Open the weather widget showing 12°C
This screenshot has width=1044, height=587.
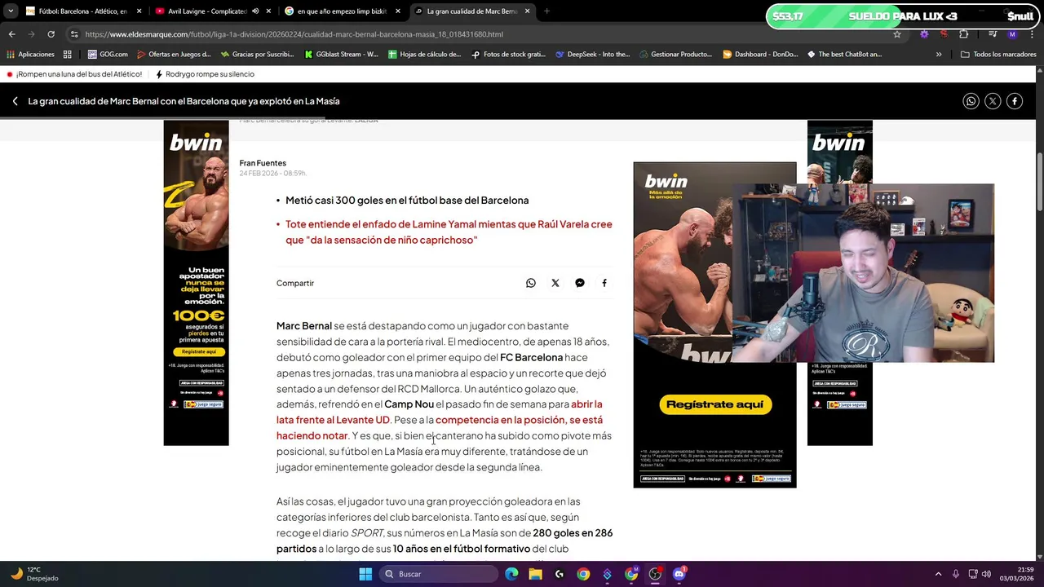point(34,574)
